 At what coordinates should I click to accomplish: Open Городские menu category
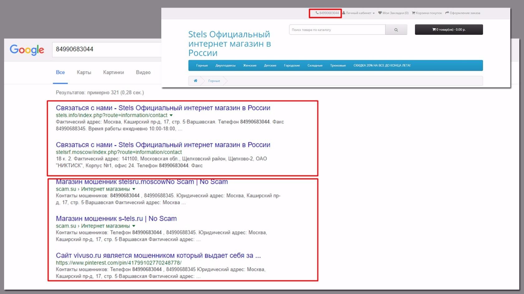coord(292,66)
